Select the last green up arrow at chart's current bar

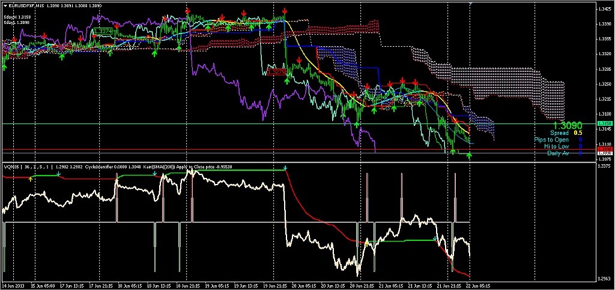469,156
